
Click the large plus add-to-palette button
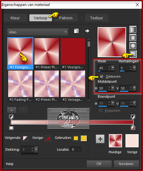pos(100,139)
